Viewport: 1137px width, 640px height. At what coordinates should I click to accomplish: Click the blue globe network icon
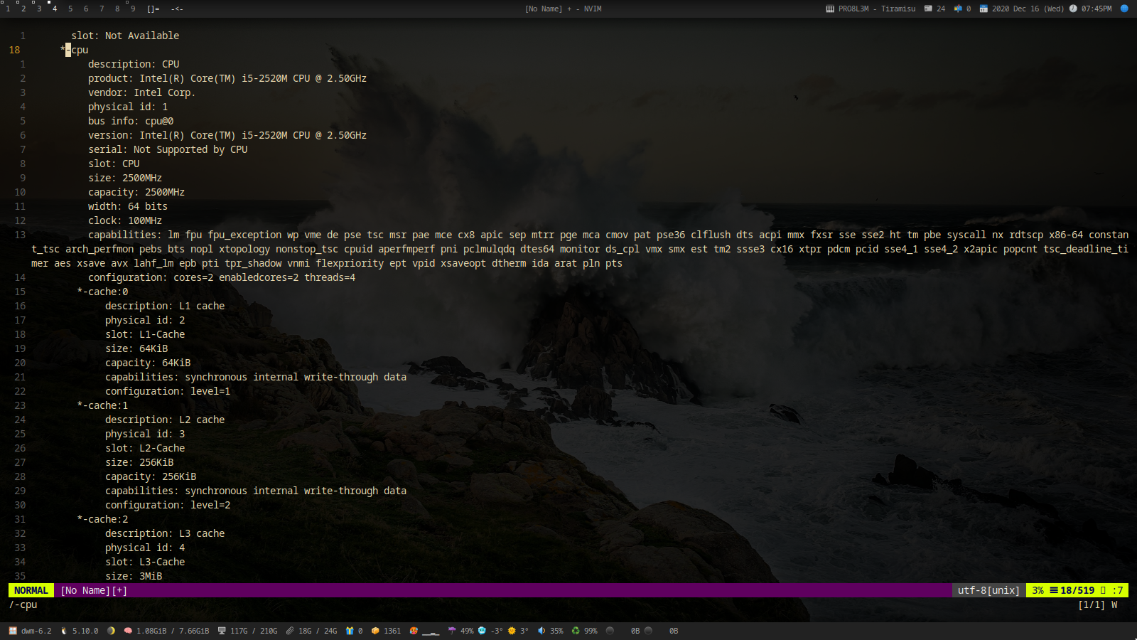click(1124, 9)
